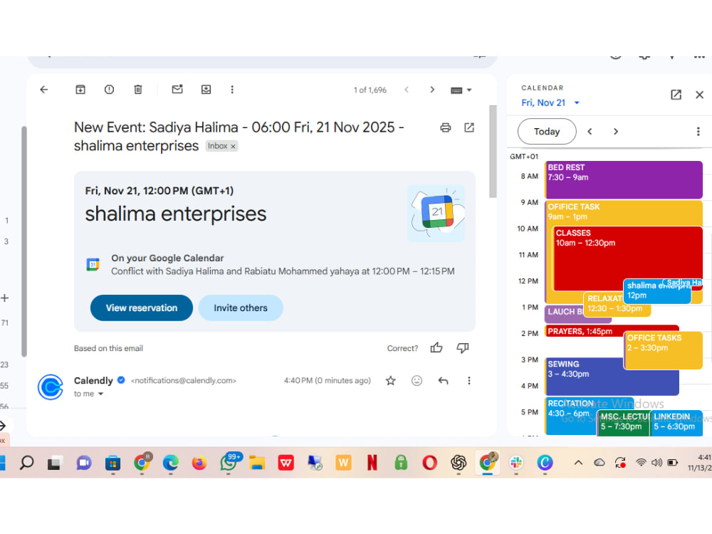Click View reservation button

pyautogui.click(x=142, y=308)
